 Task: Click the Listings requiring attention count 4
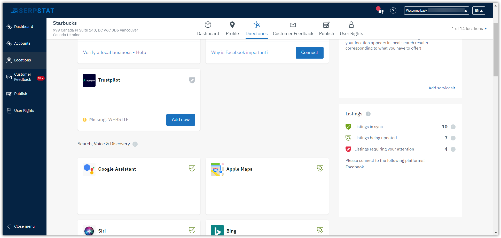[x=446, y=149]
